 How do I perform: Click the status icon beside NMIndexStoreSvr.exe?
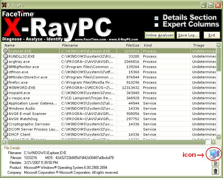click(x=6, y=77)
